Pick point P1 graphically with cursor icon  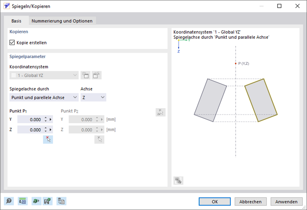48,139
